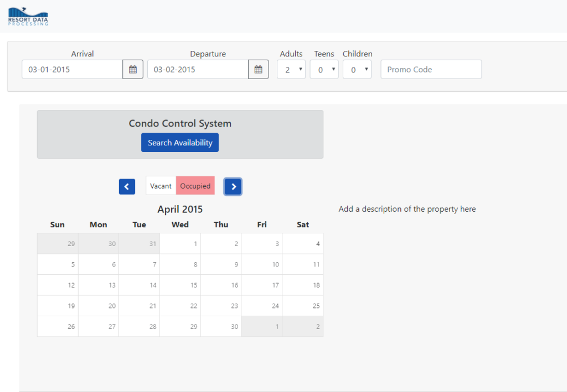
Task: Select April 17 on the calendar
Action: 262,285
